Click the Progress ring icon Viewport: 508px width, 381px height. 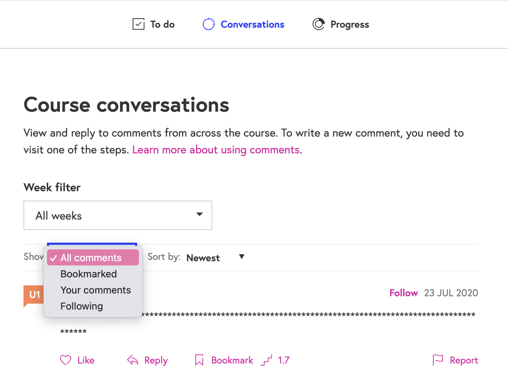click(x=319, y=24)
